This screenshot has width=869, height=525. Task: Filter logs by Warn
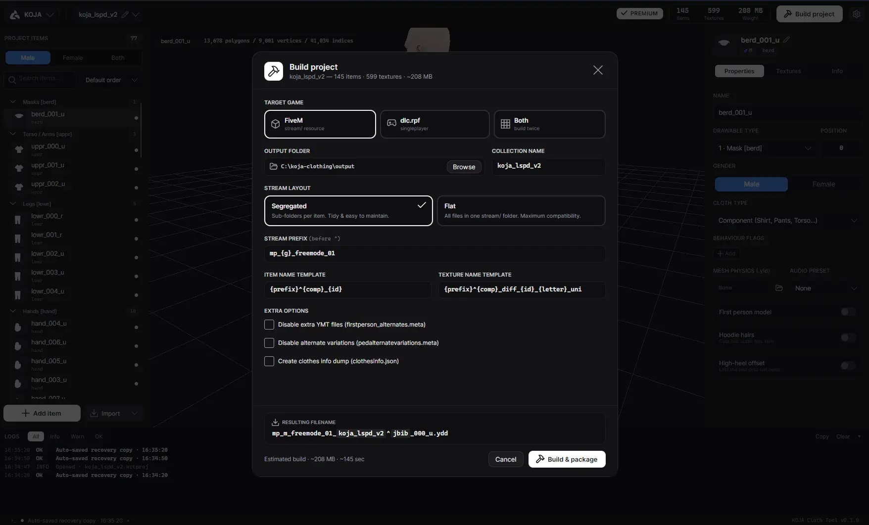click(77, 436)
